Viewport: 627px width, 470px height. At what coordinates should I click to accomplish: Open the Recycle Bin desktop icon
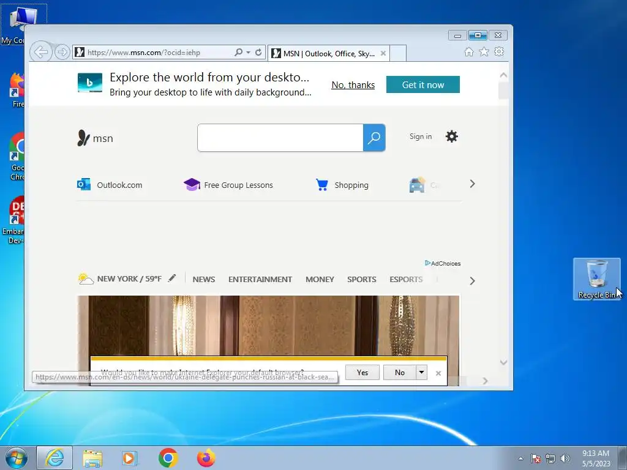pyautogui.click(x=596, y=278)
